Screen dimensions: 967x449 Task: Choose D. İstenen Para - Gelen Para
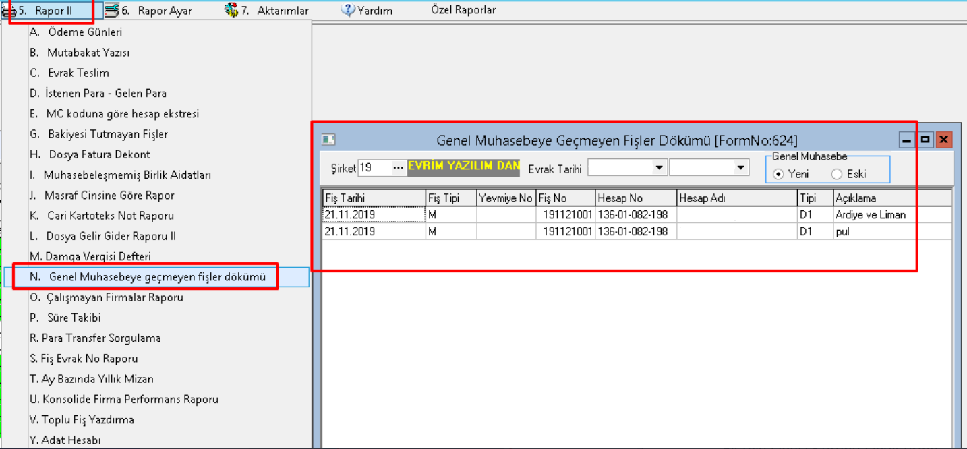(156, 93)
